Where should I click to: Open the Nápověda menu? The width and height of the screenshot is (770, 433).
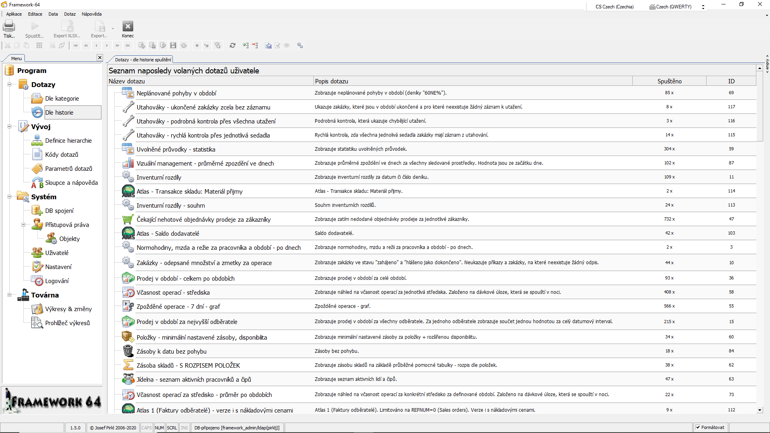coord(91,14)
